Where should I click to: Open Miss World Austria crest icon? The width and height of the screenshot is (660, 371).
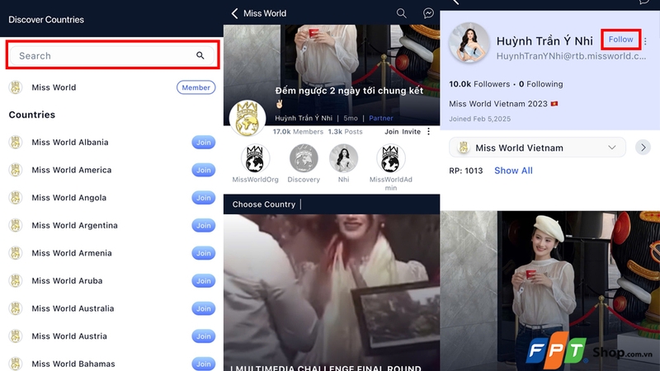[x=16, y=336]
